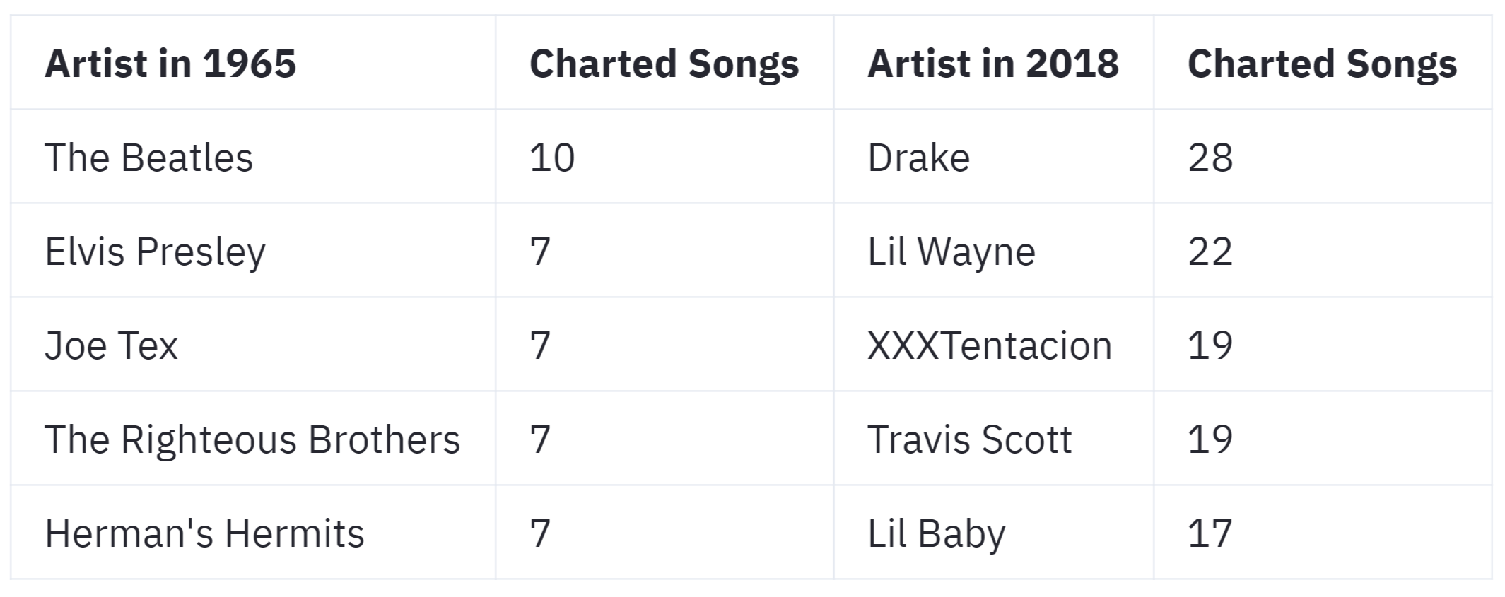Select The Beatles cell
Viewport: 1505px width, 597px height.
(149, 158)
